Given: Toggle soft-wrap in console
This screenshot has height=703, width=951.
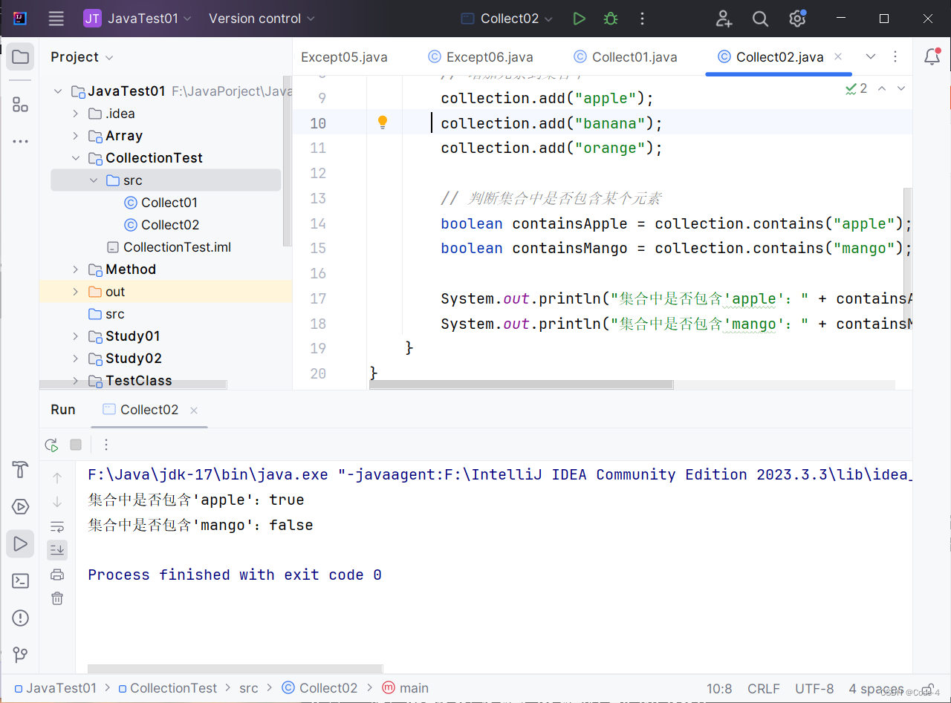Looking at the screenshot, I should coord(57,526).
